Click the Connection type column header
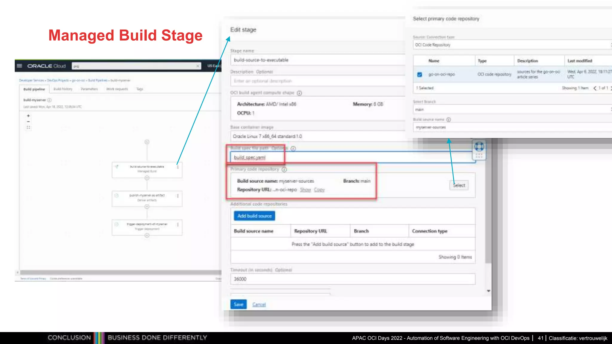This screenshot has width=612, height=344. coord(430,231)
